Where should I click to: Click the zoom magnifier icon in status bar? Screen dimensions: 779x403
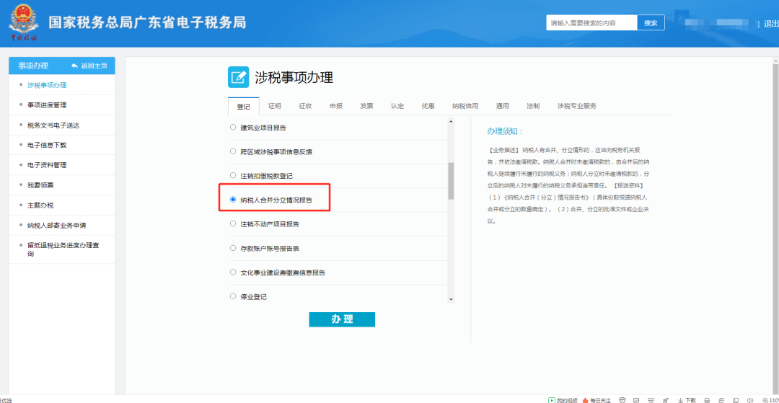coord(765,400)
